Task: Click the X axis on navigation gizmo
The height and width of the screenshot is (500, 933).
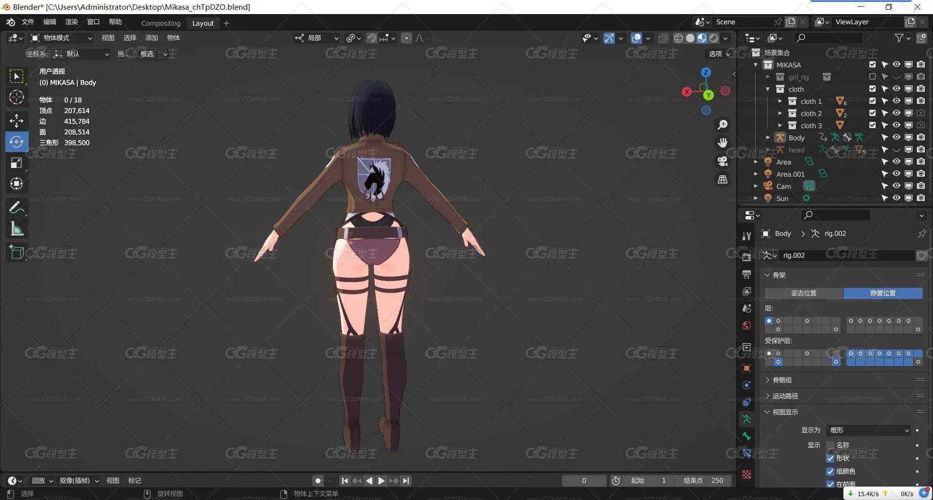Action: coord(687,91)
